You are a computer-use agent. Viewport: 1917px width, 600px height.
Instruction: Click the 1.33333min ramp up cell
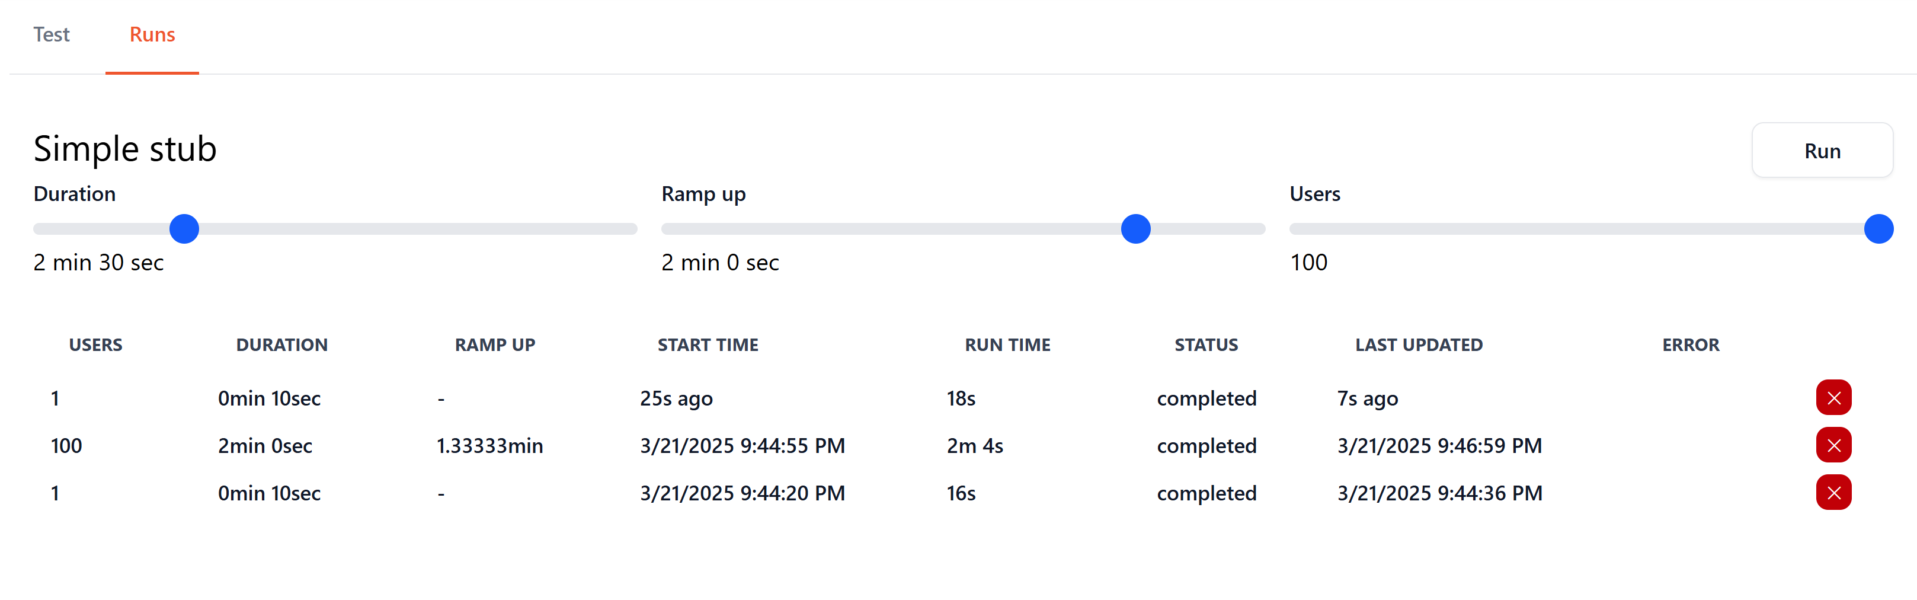coord(489,446)
